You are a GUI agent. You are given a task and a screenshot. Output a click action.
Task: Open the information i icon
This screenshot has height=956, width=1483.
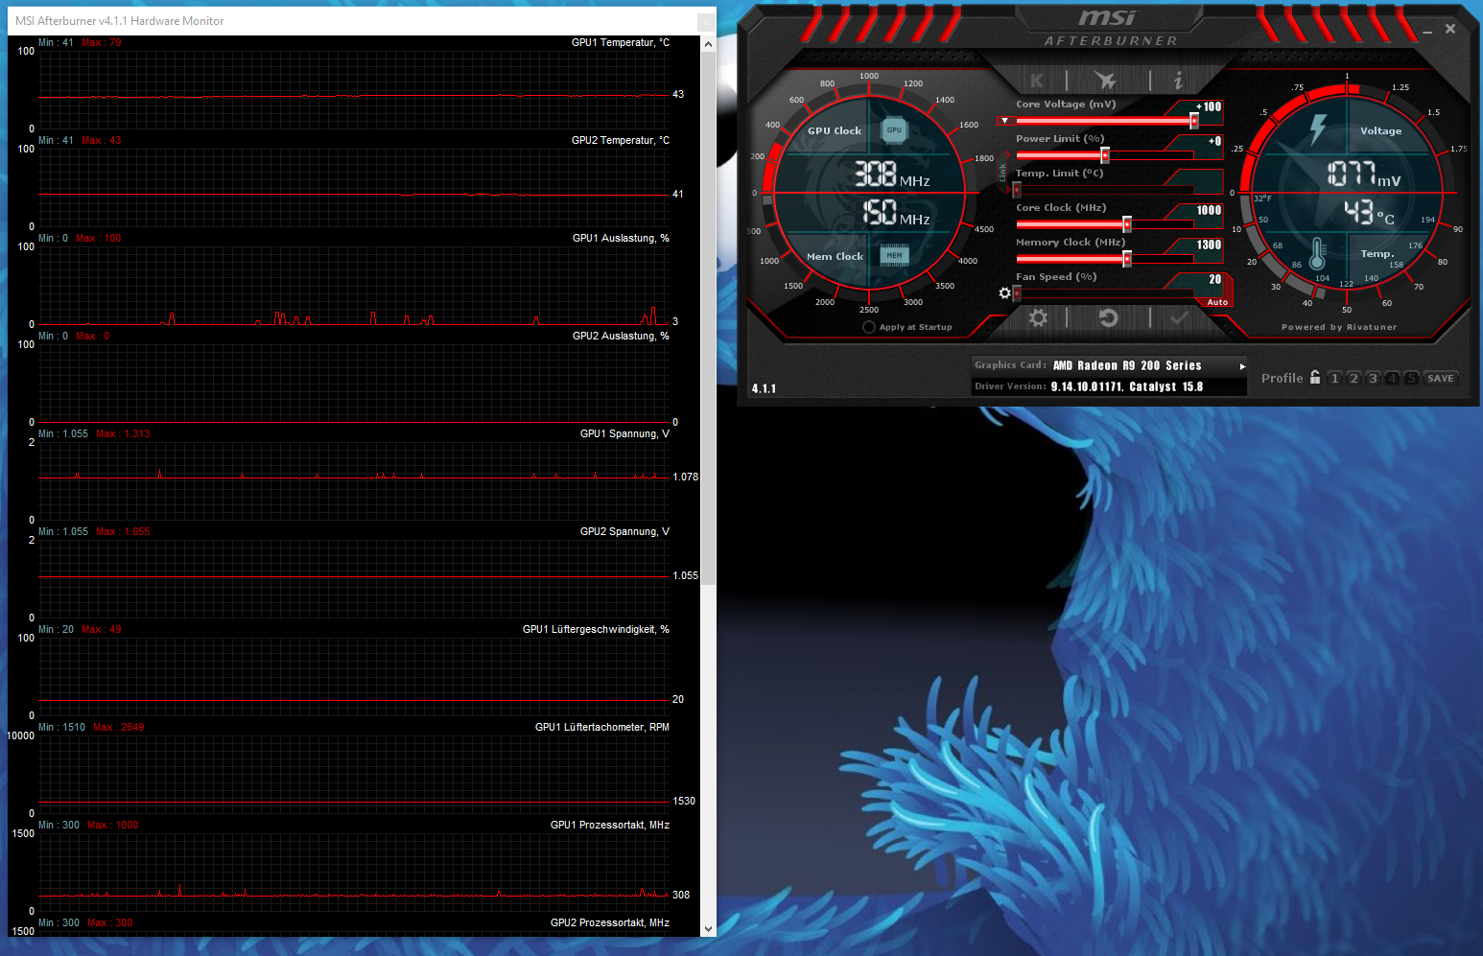(x=1178, y=81)
